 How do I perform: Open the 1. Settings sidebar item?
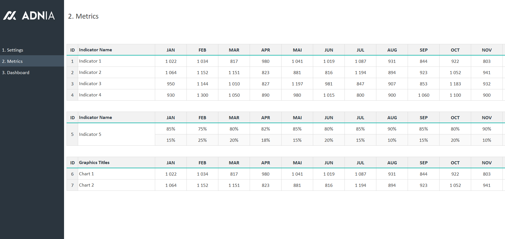click(x=13, y=50)
